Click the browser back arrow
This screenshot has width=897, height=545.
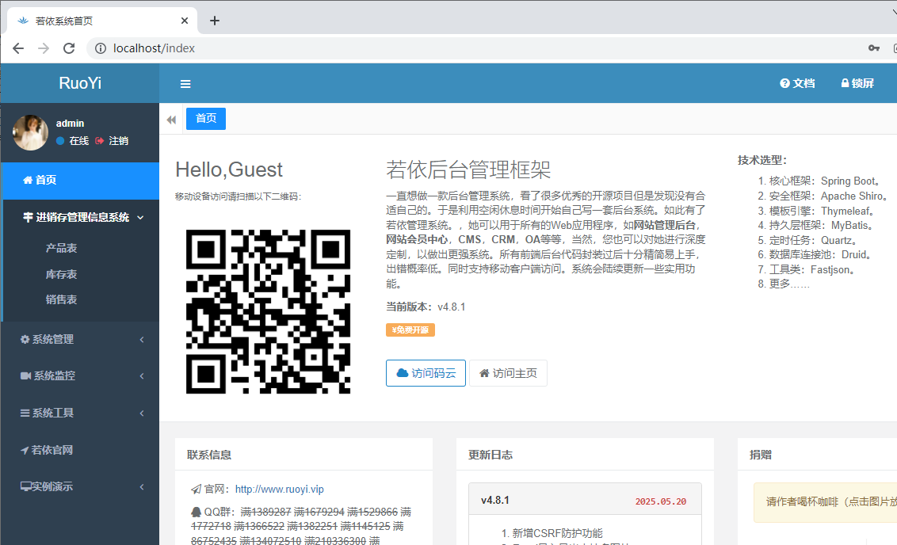click(x=18, y=48)
